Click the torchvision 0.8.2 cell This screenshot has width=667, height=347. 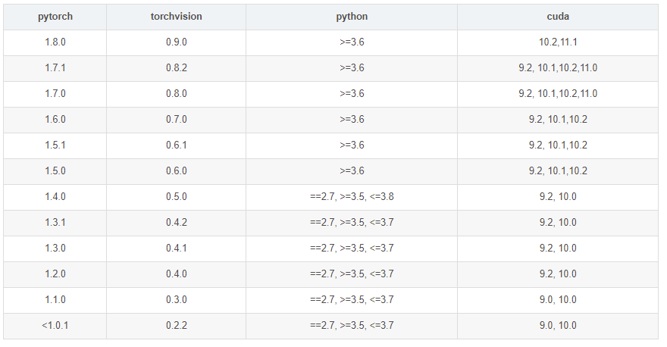point(176,68)
